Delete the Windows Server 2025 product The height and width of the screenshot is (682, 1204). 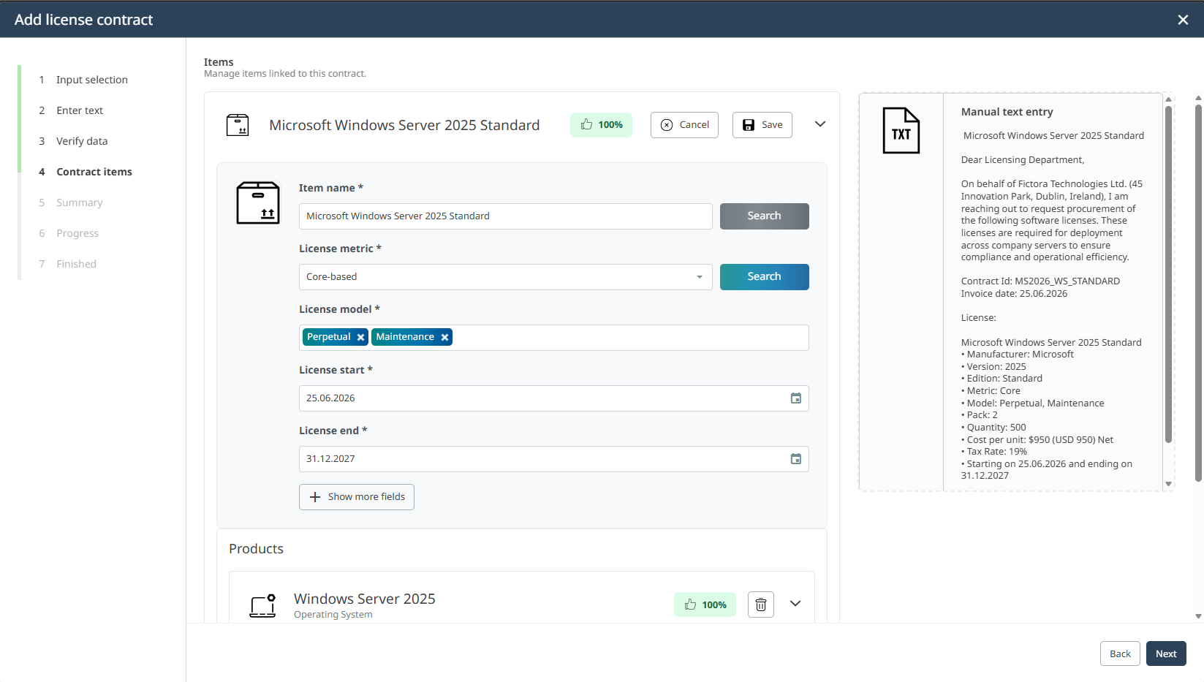tap(761, 605)
